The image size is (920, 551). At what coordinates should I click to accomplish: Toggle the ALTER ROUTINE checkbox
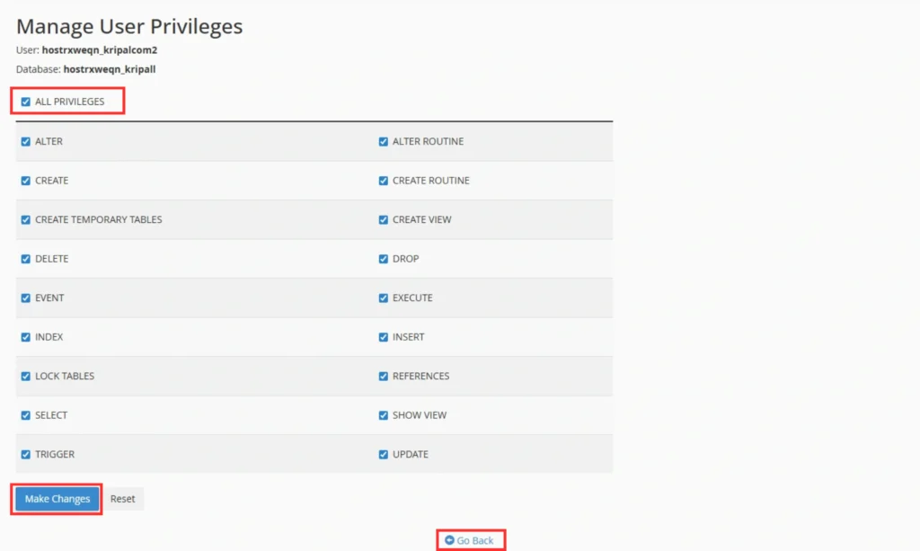383,141
